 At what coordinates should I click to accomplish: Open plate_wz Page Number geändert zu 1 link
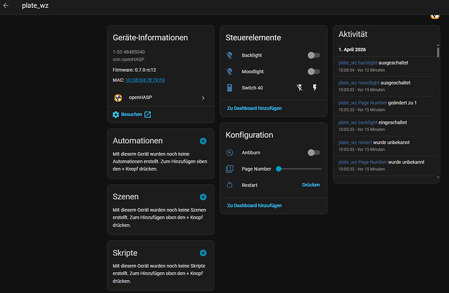[362, 102]
